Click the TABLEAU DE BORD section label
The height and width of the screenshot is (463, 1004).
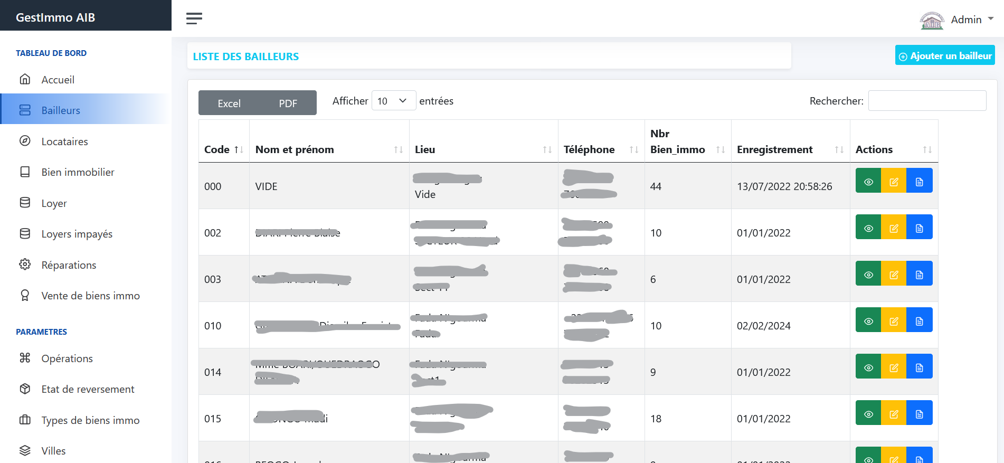[51, 53]
